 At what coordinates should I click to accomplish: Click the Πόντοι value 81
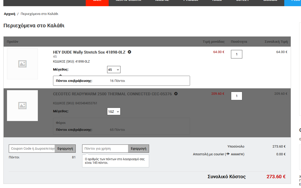point(74,157)
